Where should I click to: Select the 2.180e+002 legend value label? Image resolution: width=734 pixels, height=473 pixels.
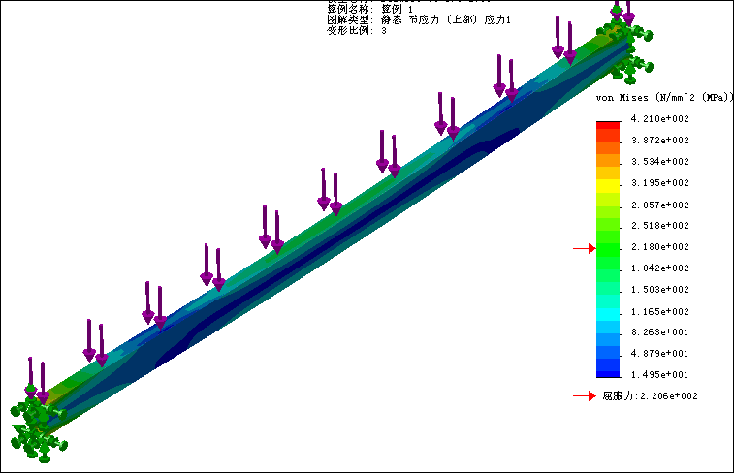tap(659, 247)
